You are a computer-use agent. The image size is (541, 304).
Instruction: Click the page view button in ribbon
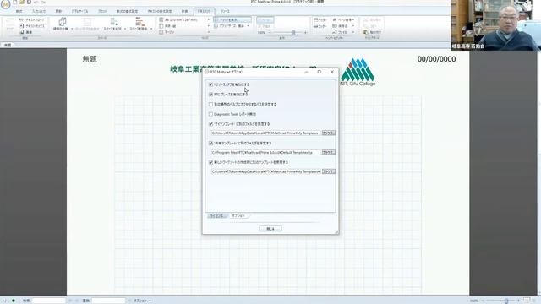265,20
